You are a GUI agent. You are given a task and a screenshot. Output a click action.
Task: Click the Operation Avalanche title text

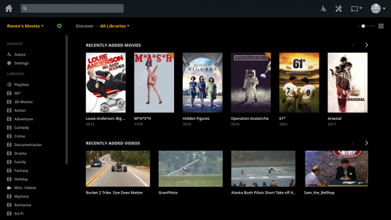coord(250,119)
